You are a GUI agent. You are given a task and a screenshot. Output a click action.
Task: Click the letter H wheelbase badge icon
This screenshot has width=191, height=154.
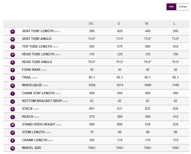point(12,86)
